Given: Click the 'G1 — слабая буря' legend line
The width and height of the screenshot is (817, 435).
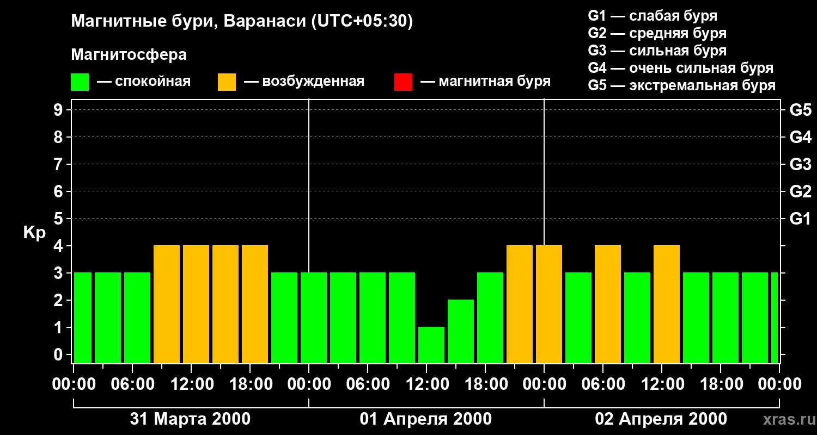Looking at the screenshot, I should (x=653, y=16).
